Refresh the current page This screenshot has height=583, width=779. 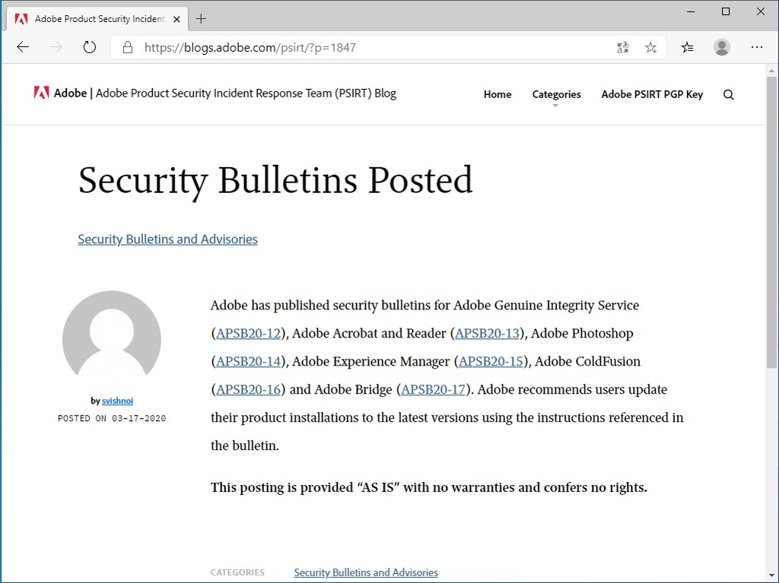click(89, 46)
